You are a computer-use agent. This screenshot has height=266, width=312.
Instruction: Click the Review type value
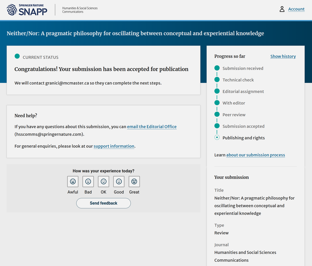pos(221,233)
